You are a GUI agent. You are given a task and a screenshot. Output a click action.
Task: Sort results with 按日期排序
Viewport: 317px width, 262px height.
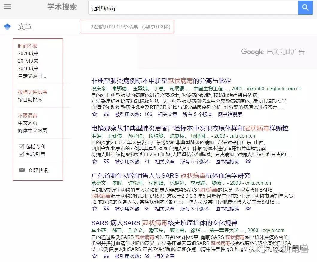(x=30, y=100)
